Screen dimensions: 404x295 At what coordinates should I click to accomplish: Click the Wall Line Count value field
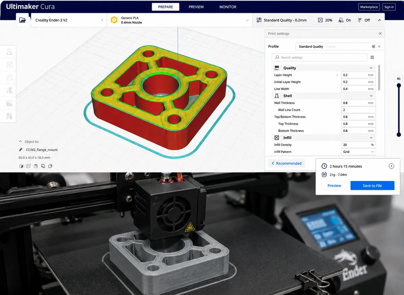click(358, 110)
